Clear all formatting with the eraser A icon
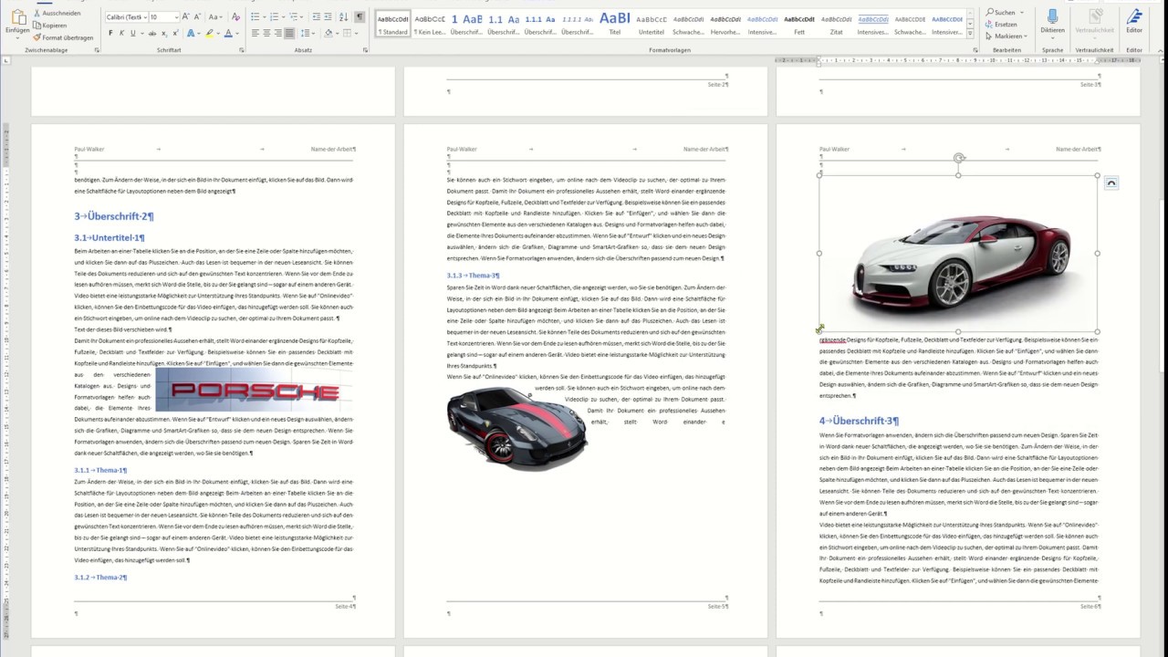The height and width of the screenshot is (657, 1168). pos(235,16)
